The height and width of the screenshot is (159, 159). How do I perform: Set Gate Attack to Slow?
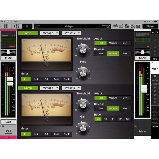click(125, 43)
